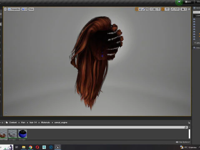Click the Content Browser search magnifier icon
The width and height of the screenshot is (200, 150).
186,127
